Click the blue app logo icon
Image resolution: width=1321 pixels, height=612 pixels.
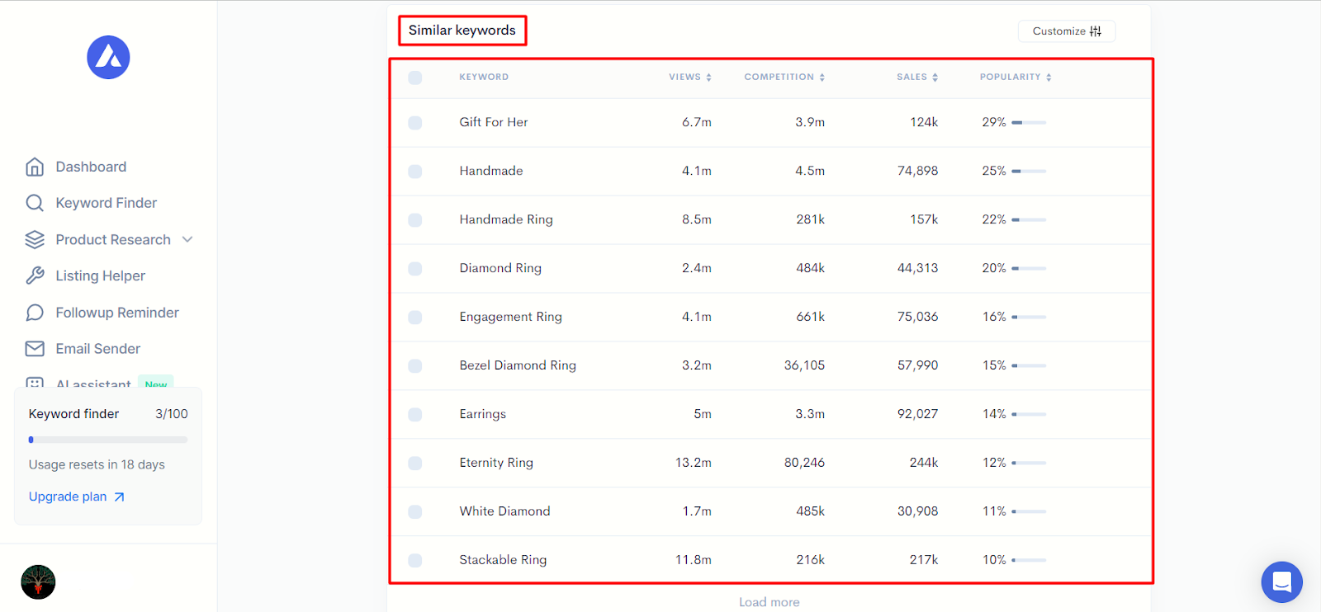click(x=108, y=58)
